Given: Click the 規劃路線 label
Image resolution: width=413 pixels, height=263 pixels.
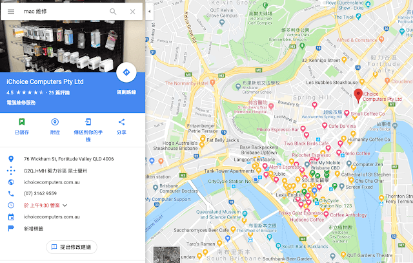Looking at the screenshot, I should coord(126,92).
